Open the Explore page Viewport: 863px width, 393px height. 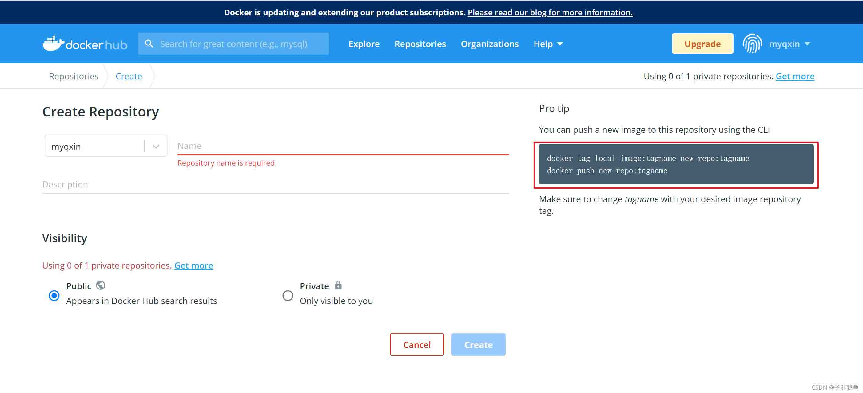click(364, 44)
